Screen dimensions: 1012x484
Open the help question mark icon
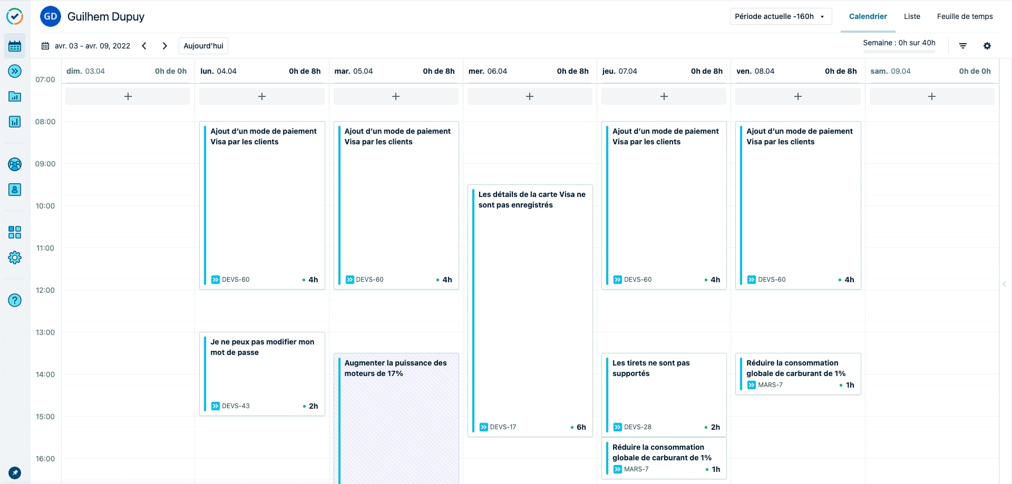pyautogui.click(x=15, y=300)
